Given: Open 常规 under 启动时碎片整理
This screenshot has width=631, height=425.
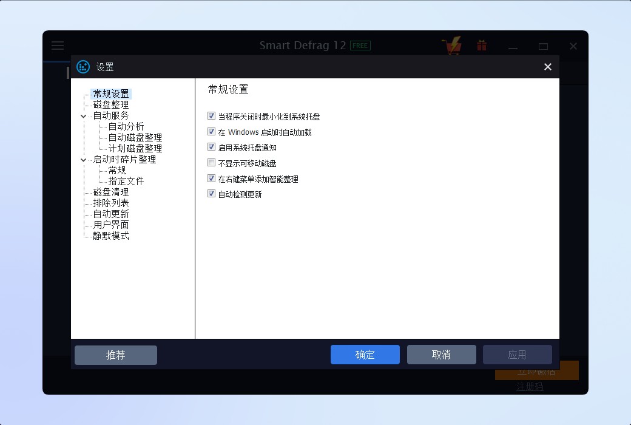Looking at the screenshot, I should tap(117, 171).
